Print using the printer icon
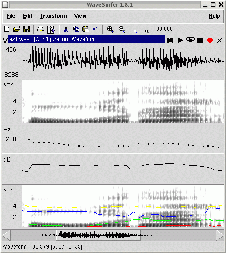This screenshot has height=253, width=226. pyautogui.click(x=41, y=30)
